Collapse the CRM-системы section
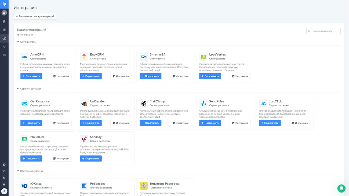This screenshot has width=349, height=196. click(27, 42)
